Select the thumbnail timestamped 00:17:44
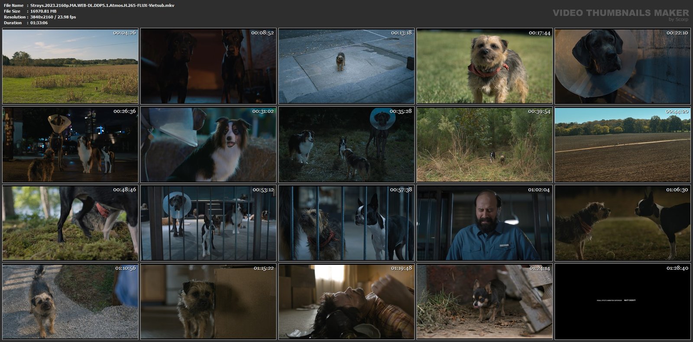The height and width of the screenshot is (342, 693). click(x=485, y=66)
